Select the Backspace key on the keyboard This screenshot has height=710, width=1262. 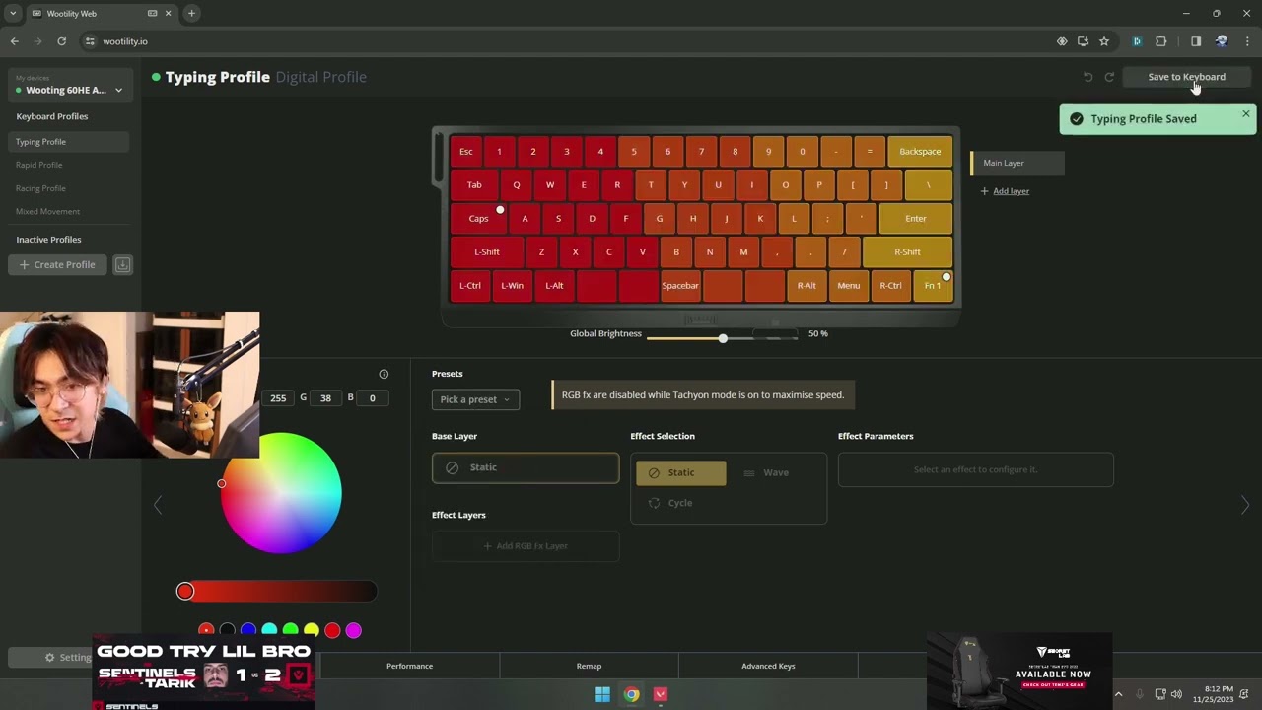click(x=920, y=152)
